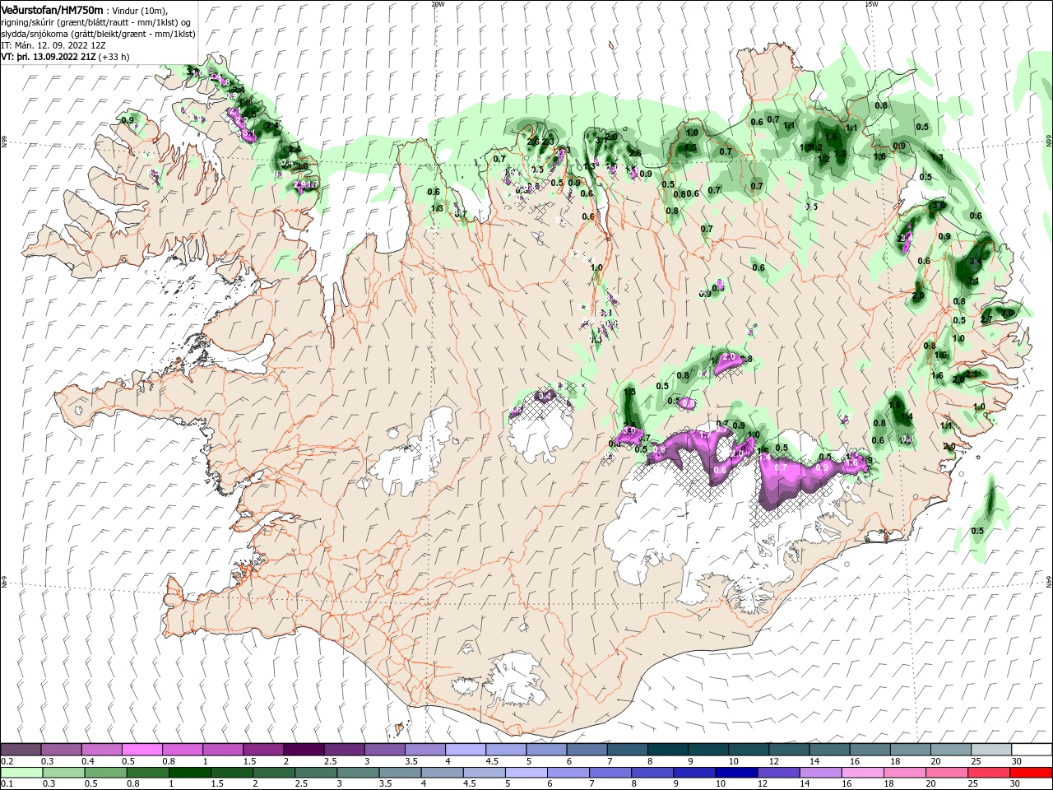
Task: Pick bottom-row grey-green swatch between 3 and 3.5
Action: click(357, 773)
